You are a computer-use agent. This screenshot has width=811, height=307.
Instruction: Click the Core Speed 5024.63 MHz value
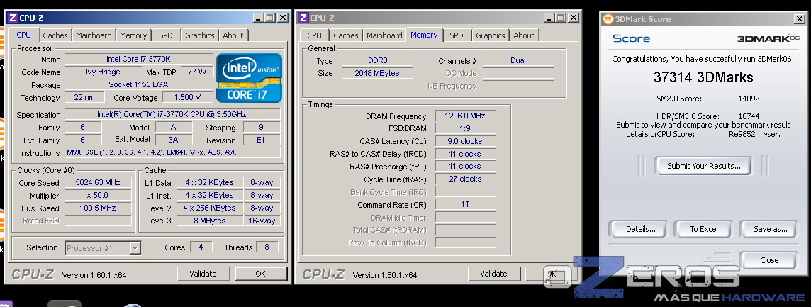tap(99, 182)
